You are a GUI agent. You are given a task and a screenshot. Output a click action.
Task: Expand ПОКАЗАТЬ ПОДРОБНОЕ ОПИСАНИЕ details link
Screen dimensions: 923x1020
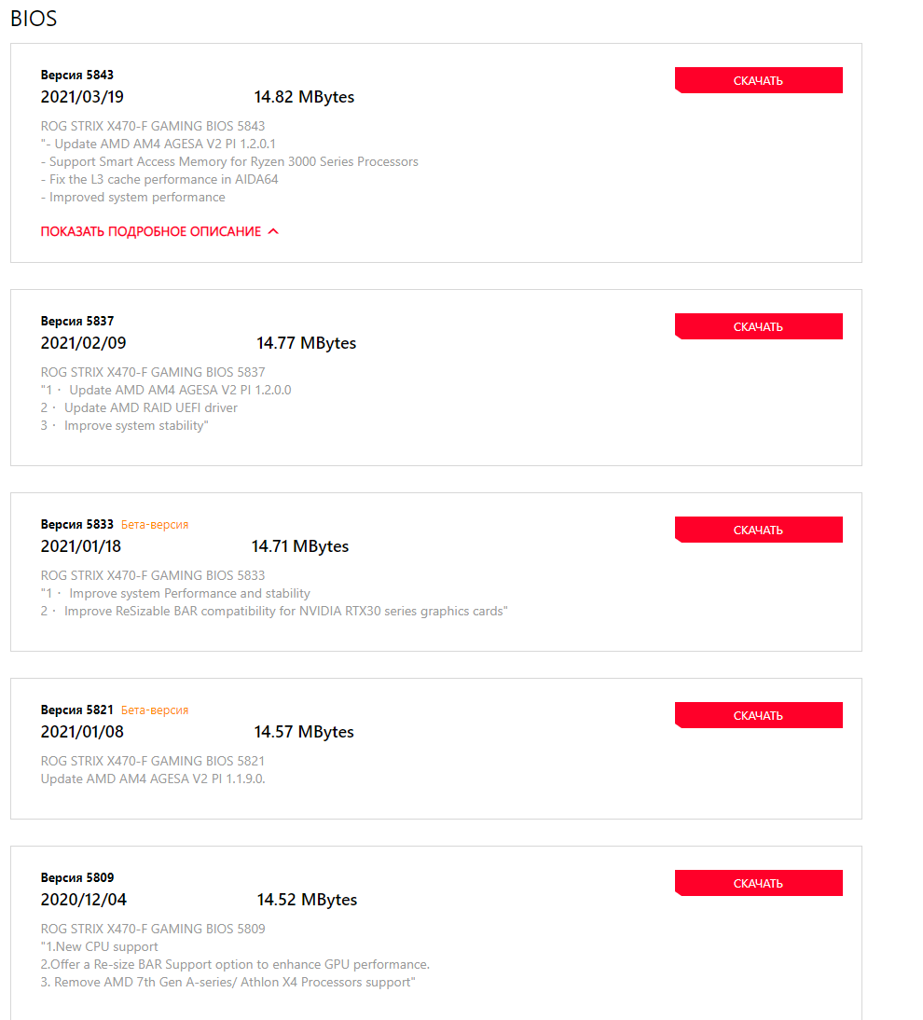(151, 231)
